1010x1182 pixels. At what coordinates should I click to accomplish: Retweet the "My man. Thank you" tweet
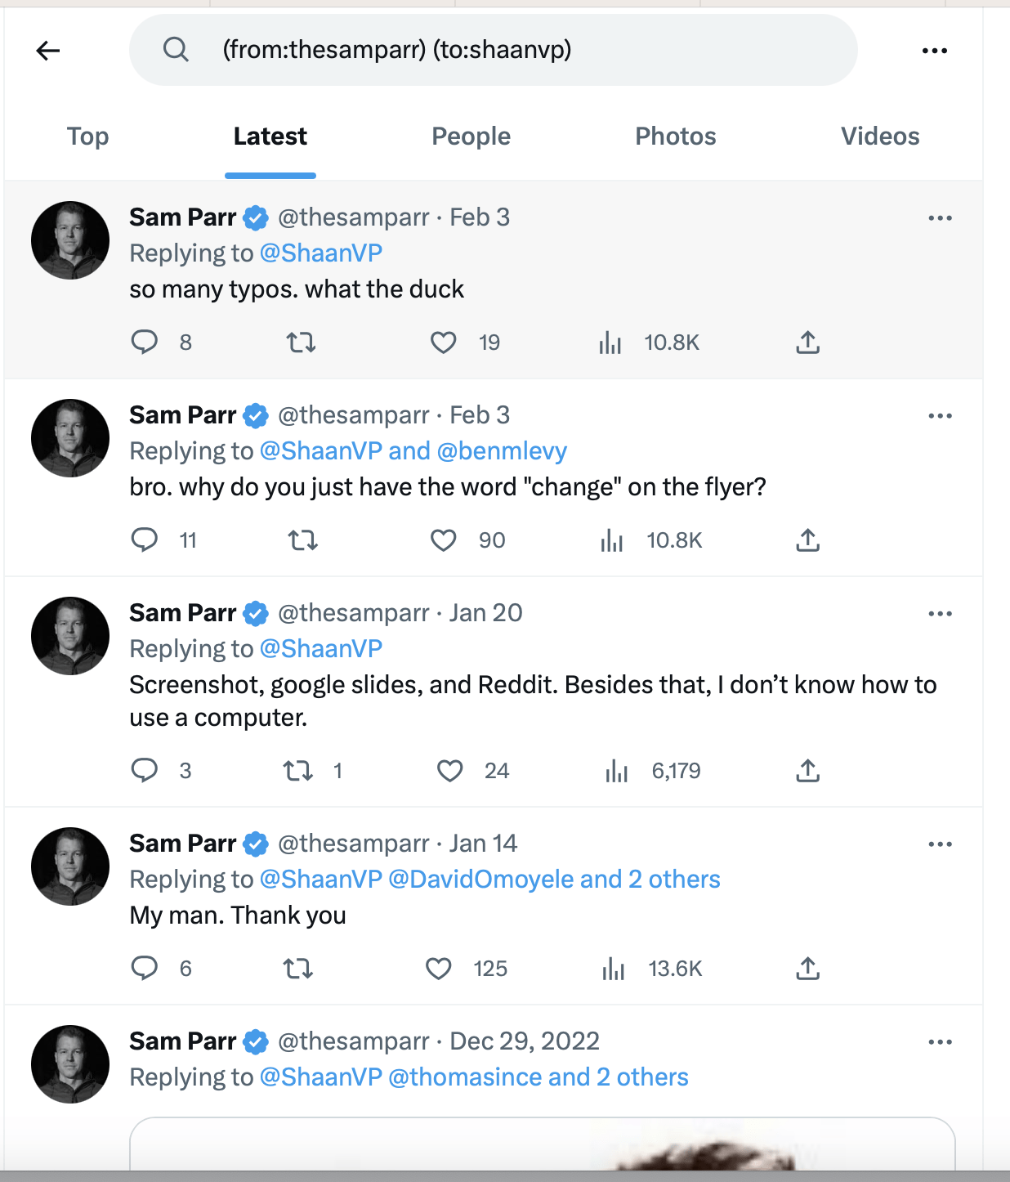click(298, 969)
